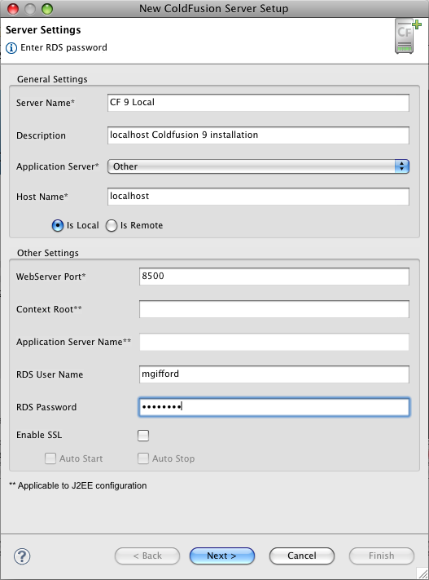Click the Cancel button
The image size is (429, 580).
302,556
